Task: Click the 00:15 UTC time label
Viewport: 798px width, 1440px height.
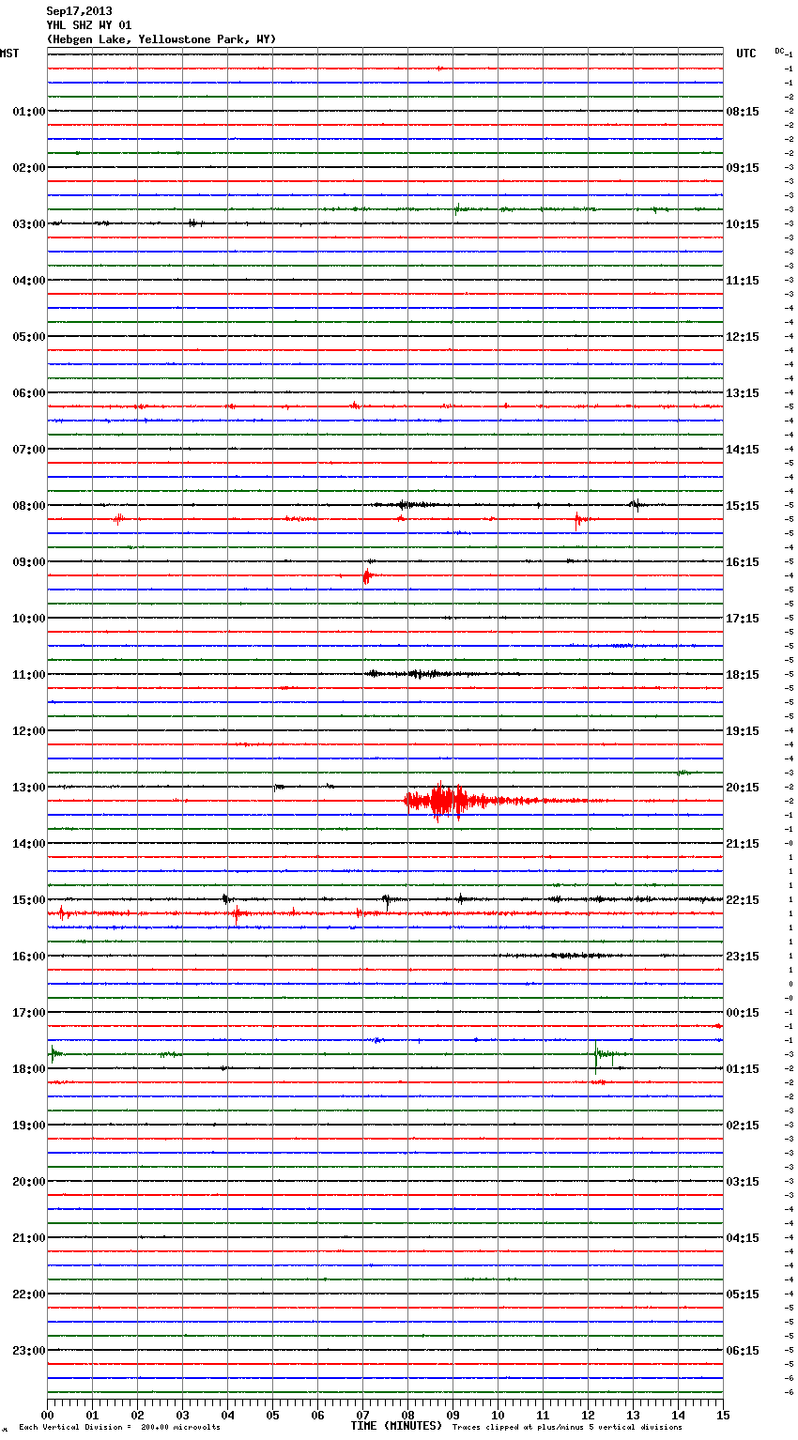Action: pyautogui.click(x=743, y=1013)
